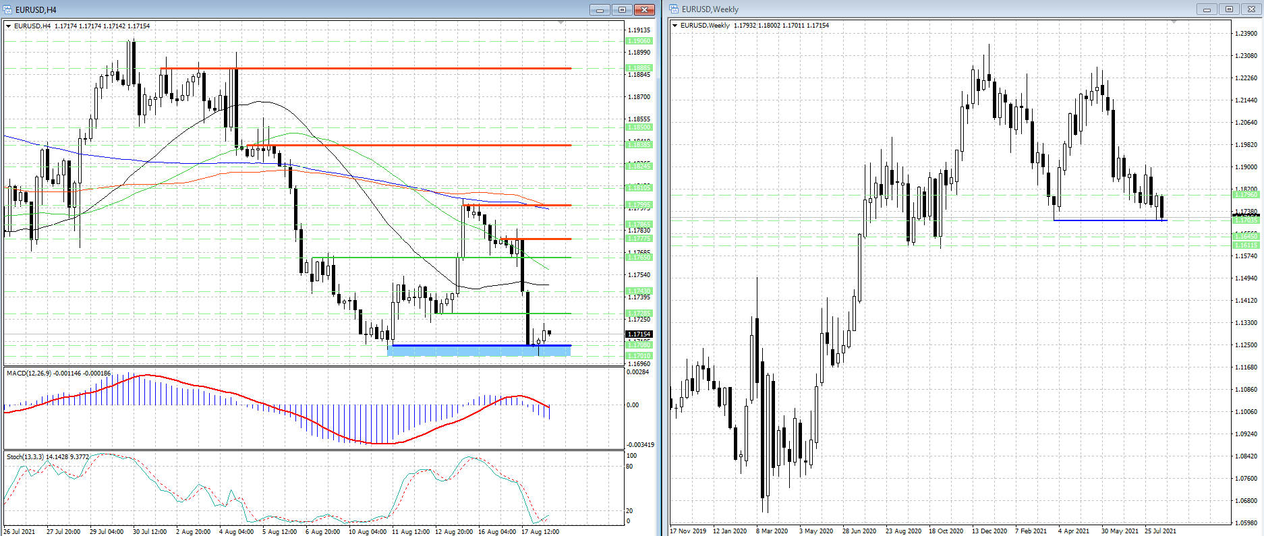Expand the triangle beside the EURUSD,H4 label

tap(9, 26)
